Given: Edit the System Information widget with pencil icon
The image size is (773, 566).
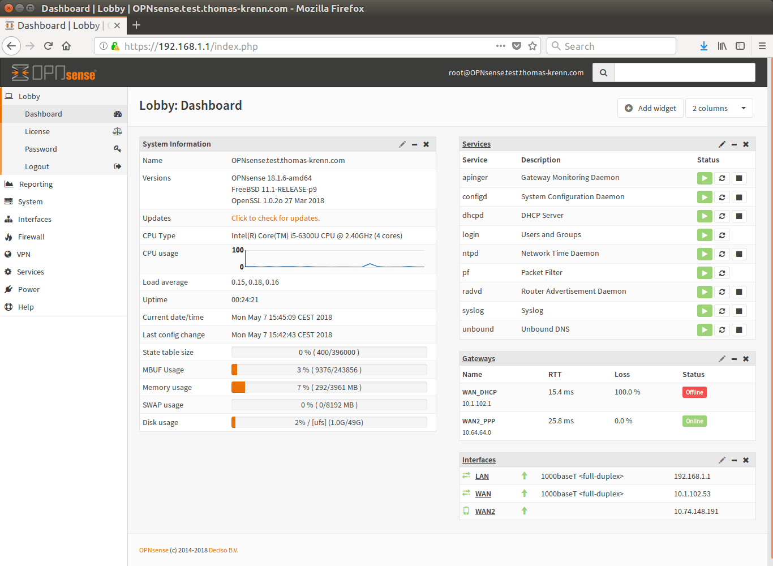Looking at the screenshot, I should [x=402, y=144].
